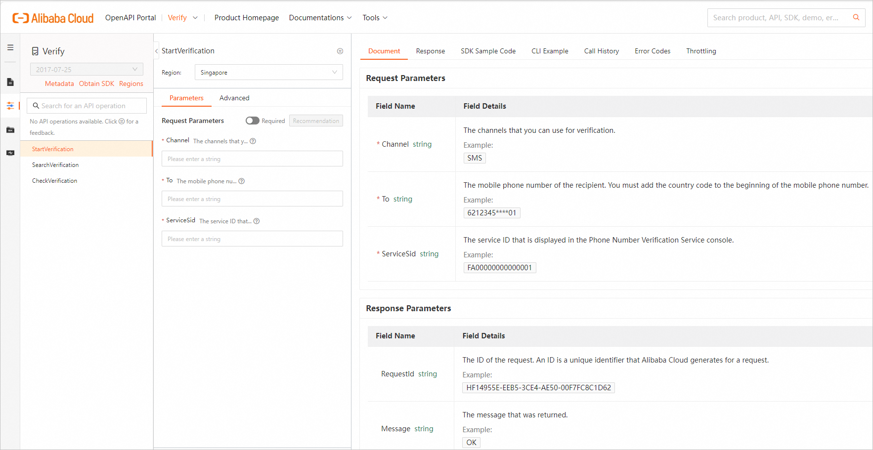Open the Region dropdown showing Singapore
This screenshot has height=450, width=873.
point(268,73)
